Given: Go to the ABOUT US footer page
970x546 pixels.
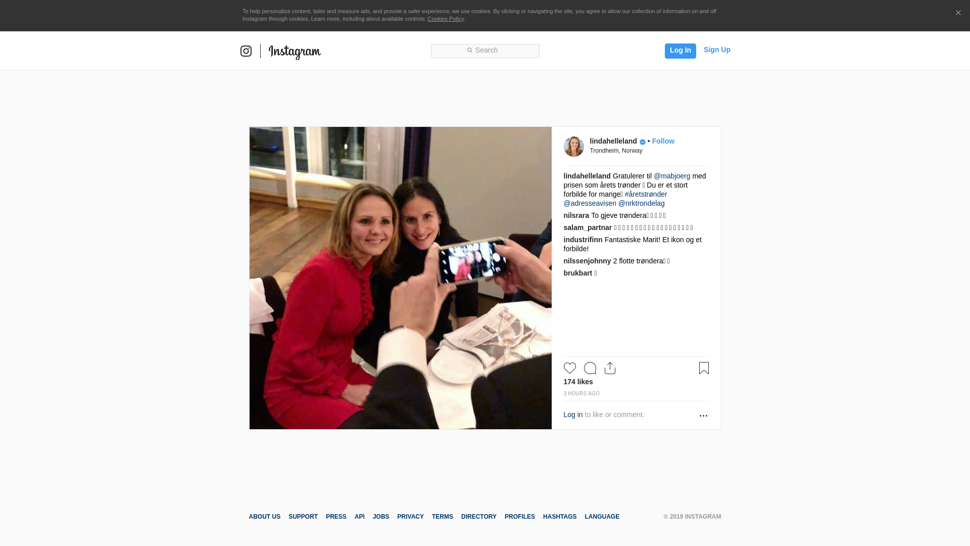Looking at the screenshot, I should pos(264,517).
